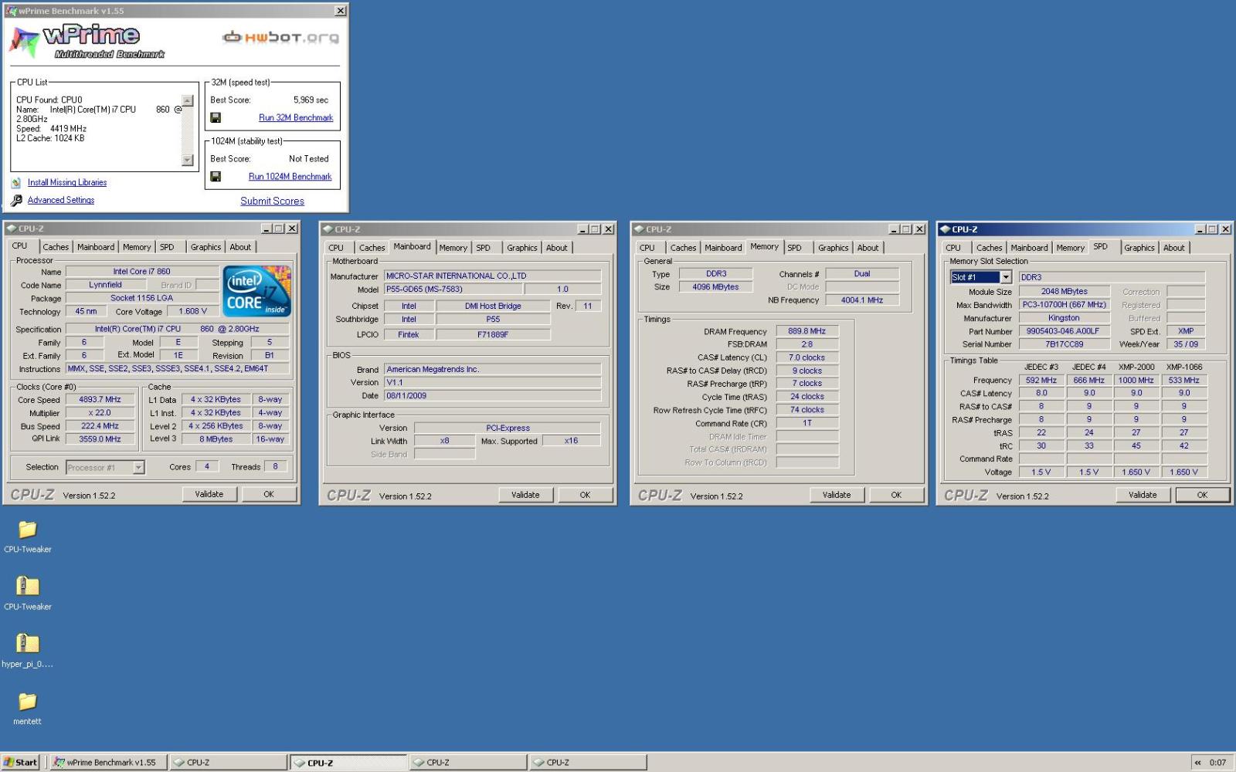Click OK in the CPU tab window

tap(269, 494)
